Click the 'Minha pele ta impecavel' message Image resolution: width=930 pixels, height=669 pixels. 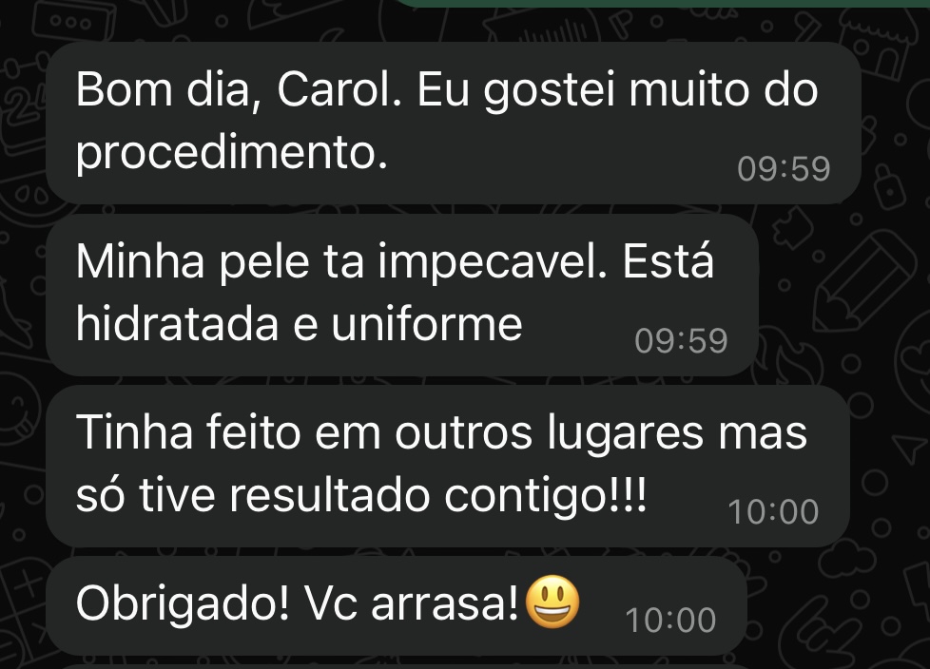[x=402, y=295]
